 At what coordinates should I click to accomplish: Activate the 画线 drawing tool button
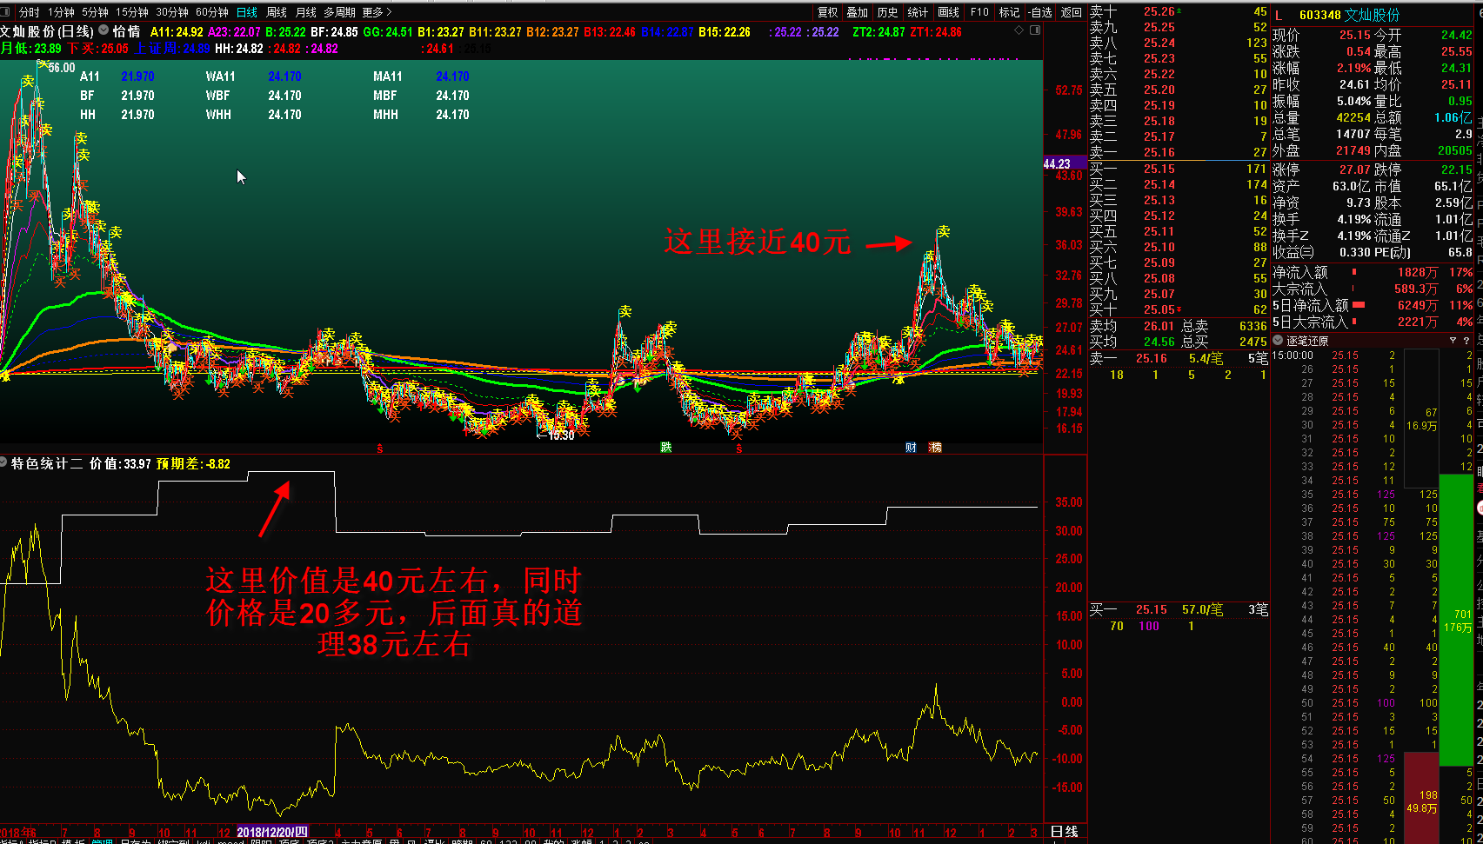[x=949, y=12]
